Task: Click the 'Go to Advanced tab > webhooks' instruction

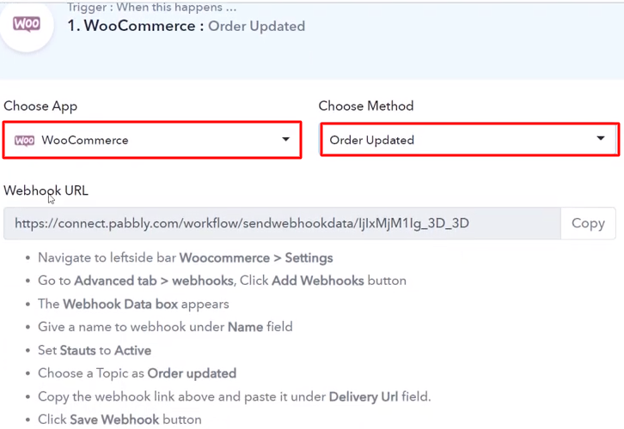Action: pyautogui.click(x=222, y=281)
